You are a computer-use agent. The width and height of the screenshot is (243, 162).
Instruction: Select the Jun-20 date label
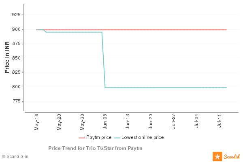tap(151, 122)
